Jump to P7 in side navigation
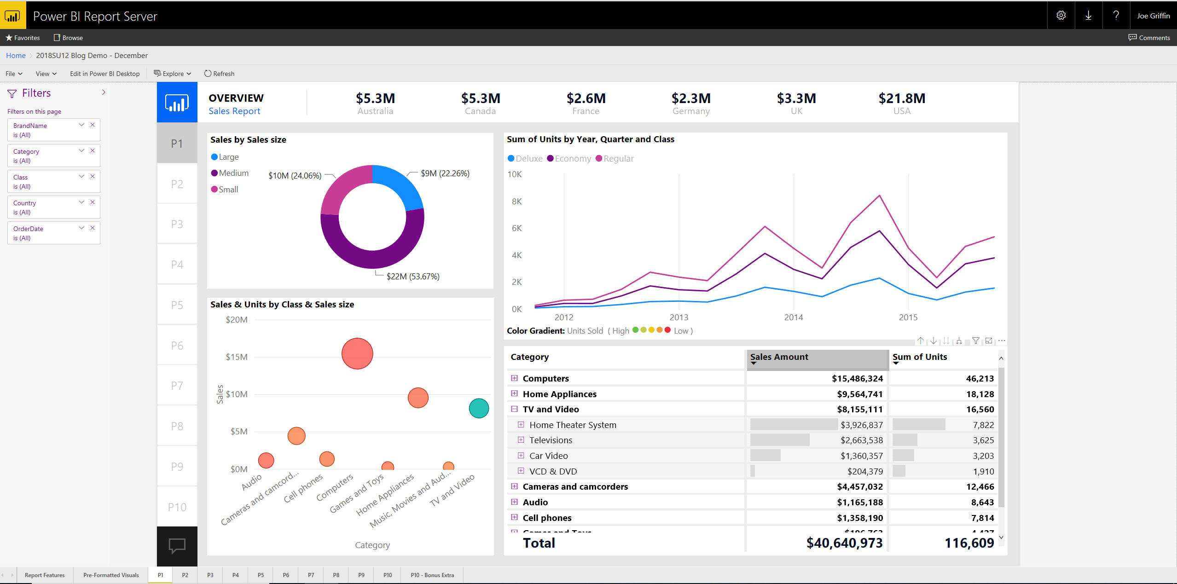 point(177,385)
